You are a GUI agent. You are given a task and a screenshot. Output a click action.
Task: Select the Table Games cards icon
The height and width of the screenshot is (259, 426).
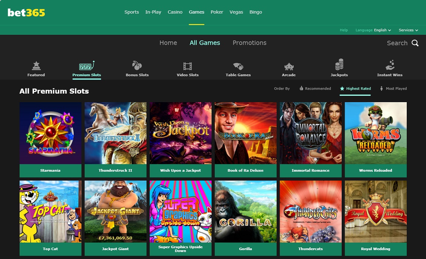coord(238,66)
